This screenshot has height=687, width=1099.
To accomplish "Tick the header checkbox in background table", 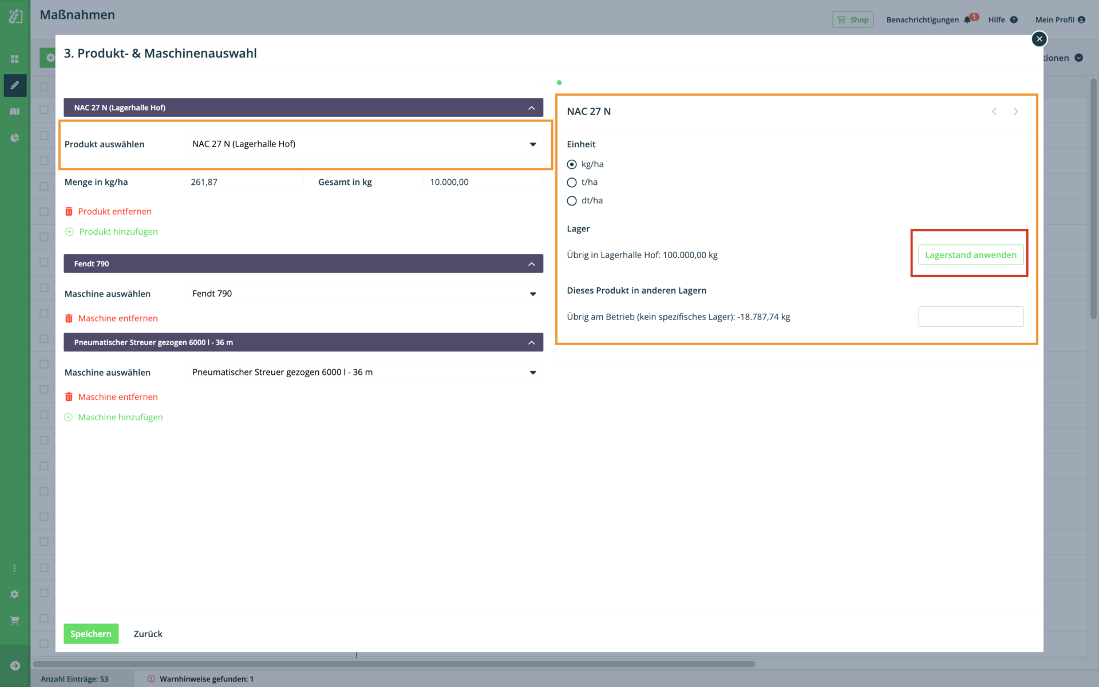I will 44,87.
